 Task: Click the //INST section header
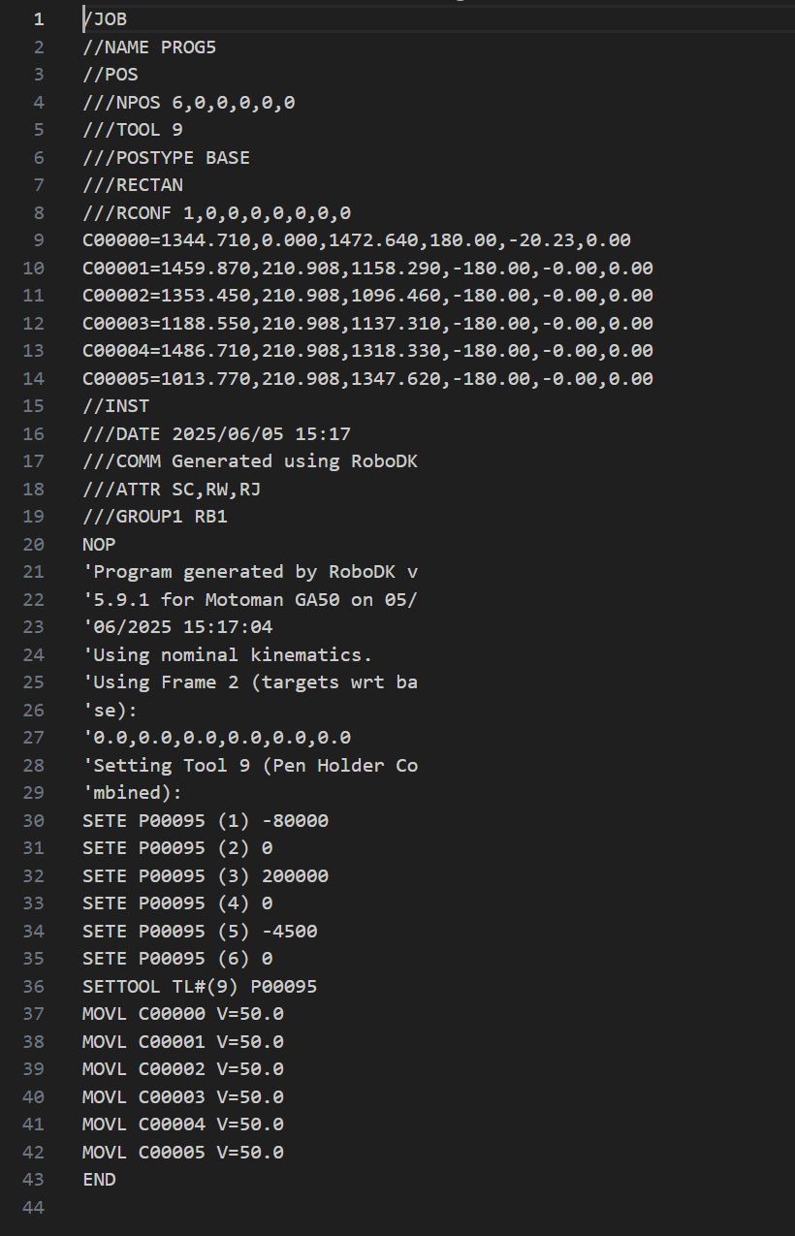(x=115, y=406)
